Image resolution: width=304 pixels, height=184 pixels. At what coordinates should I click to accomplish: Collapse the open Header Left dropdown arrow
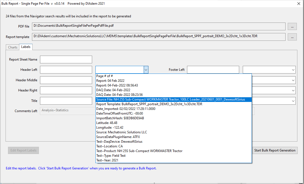tap(146, 70)
